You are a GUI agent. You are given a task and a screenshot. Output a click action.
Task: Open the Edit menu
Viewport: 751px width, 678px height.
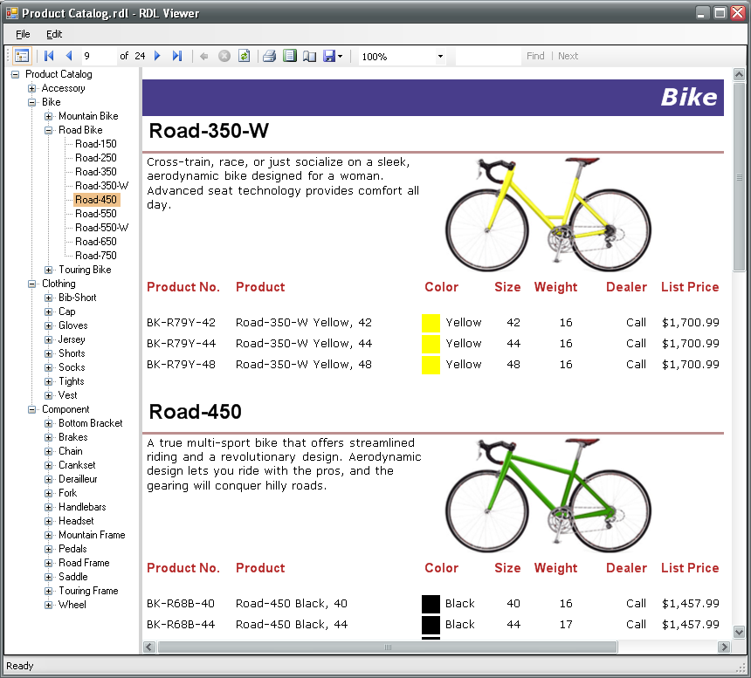point(54,34)
